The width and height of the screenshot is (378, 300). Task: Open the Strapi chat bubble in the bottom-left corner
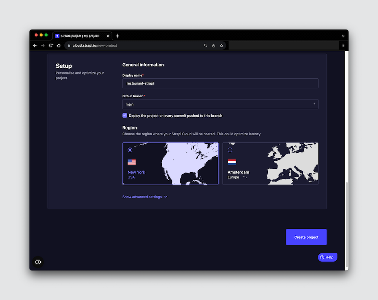(x=38, y=261)
